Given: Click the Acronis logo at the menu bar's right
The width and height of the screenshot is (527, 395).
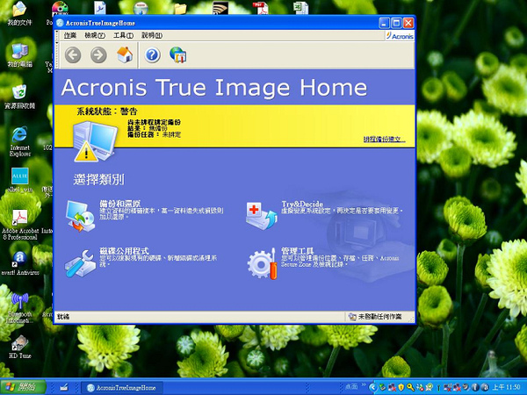Looking at the screenshot, I should pos(400,36).
